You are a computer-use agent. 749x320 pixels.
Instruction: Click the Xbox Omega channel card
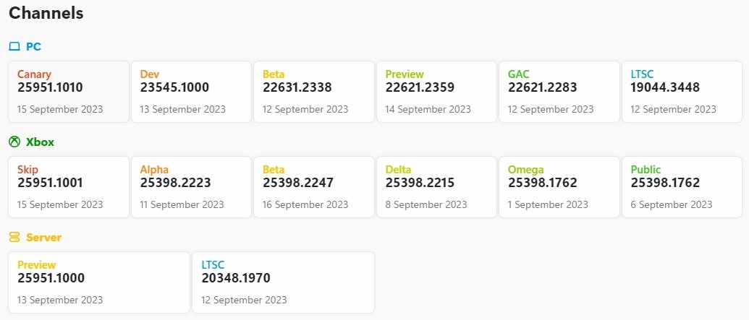[x=559, y=187]
